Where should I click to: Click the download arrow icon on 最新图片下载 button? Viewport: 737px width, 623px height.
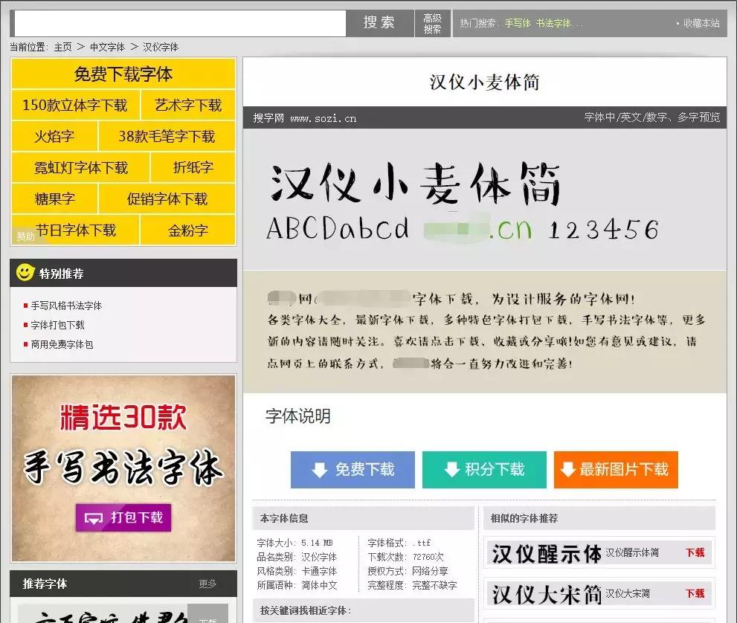point(568,469)
